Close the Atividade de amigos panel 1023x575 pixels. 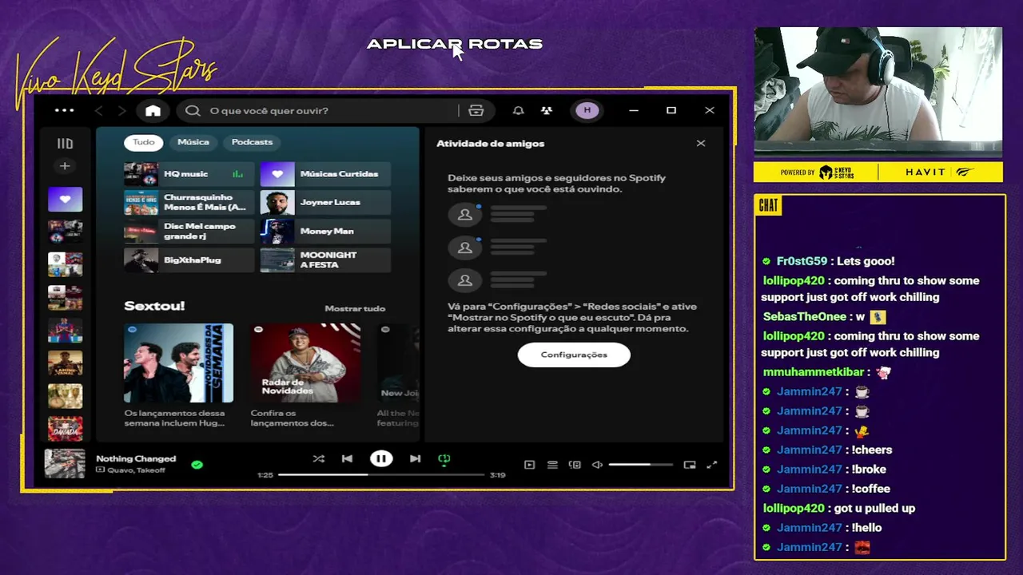click(x=701, y=144)
